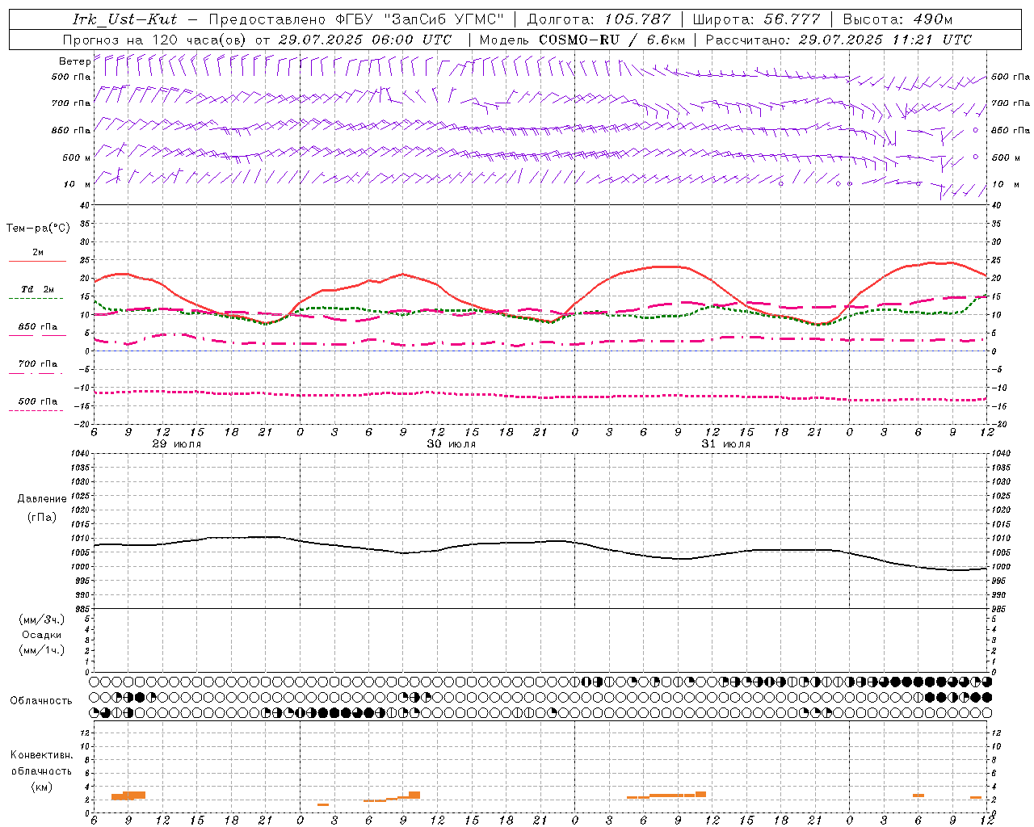Select the Высота: 490м header field
The image size is (1034, 827).
pos(897,19)
